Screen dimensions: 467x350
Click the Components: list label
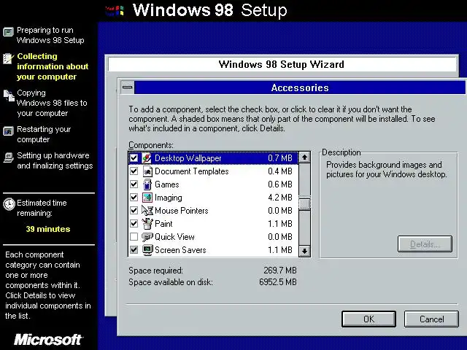coord(151,145)
